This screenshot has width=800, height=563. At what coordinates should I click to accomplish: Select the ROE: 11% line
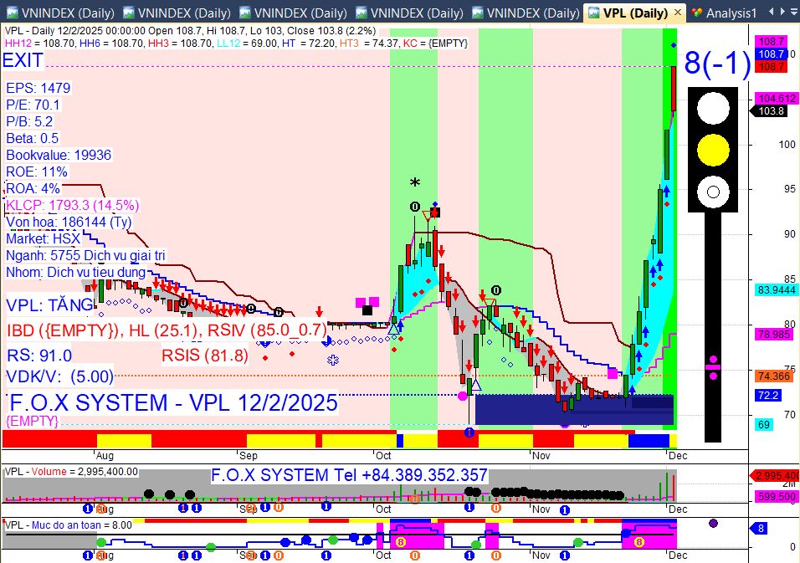tap(37, 171)
